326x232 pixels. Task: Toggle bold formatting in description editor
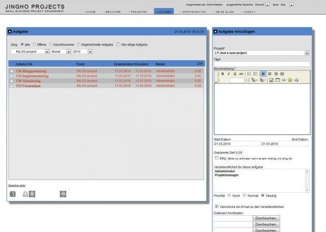pyautogui.click(x=223, y=74)
